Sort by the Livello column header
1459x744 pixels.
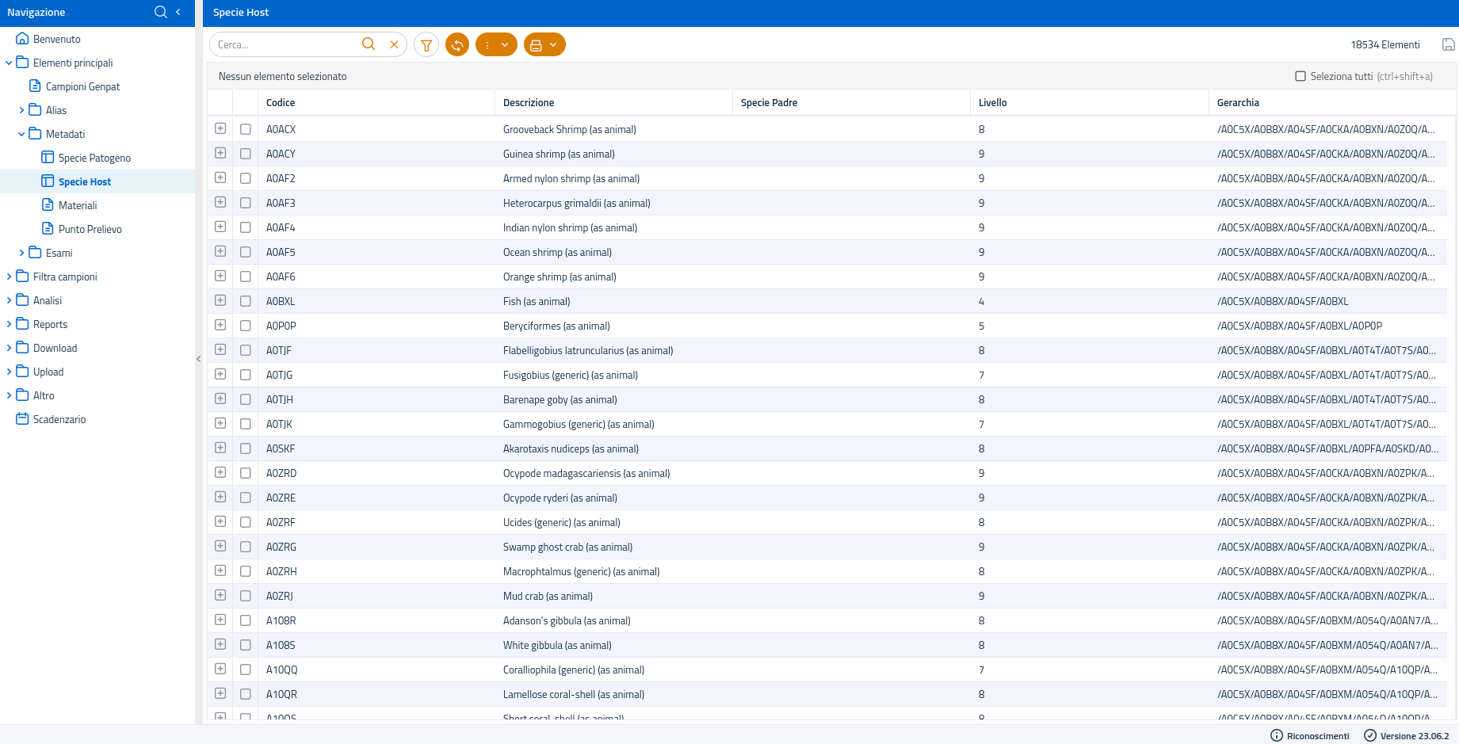(992, 103)
